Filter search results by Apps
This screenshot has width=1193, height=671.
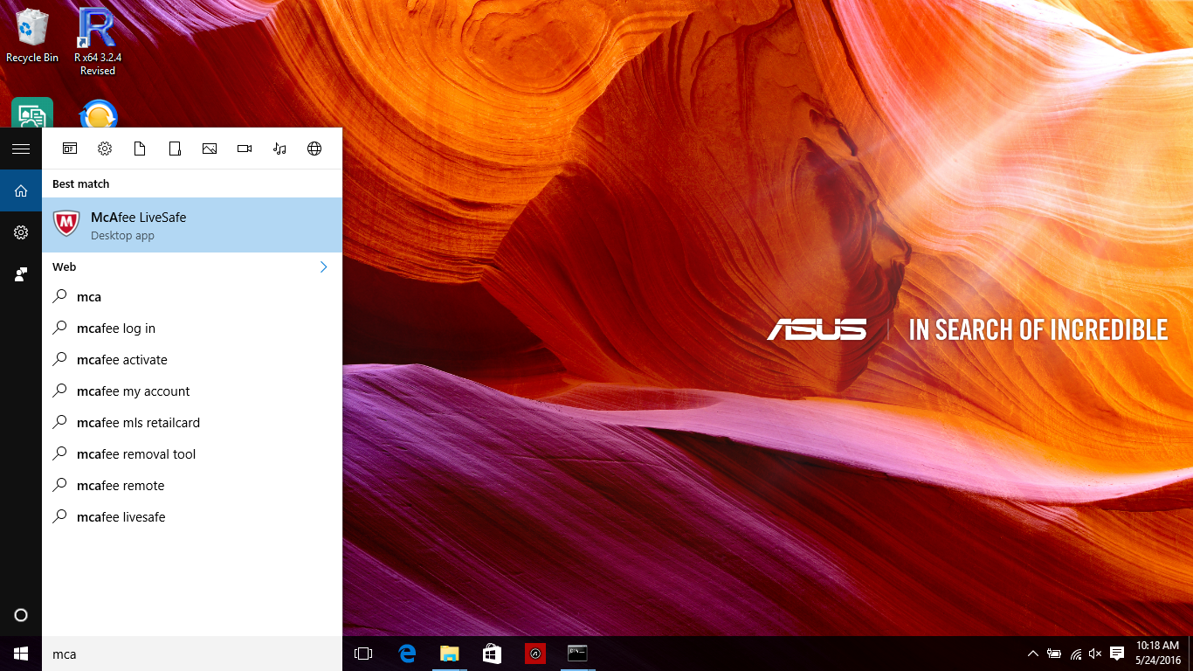pos(70,149)
